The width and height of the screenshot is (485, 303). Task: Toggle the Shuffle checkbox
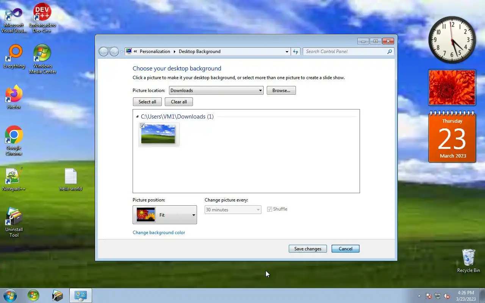(270, 209)
